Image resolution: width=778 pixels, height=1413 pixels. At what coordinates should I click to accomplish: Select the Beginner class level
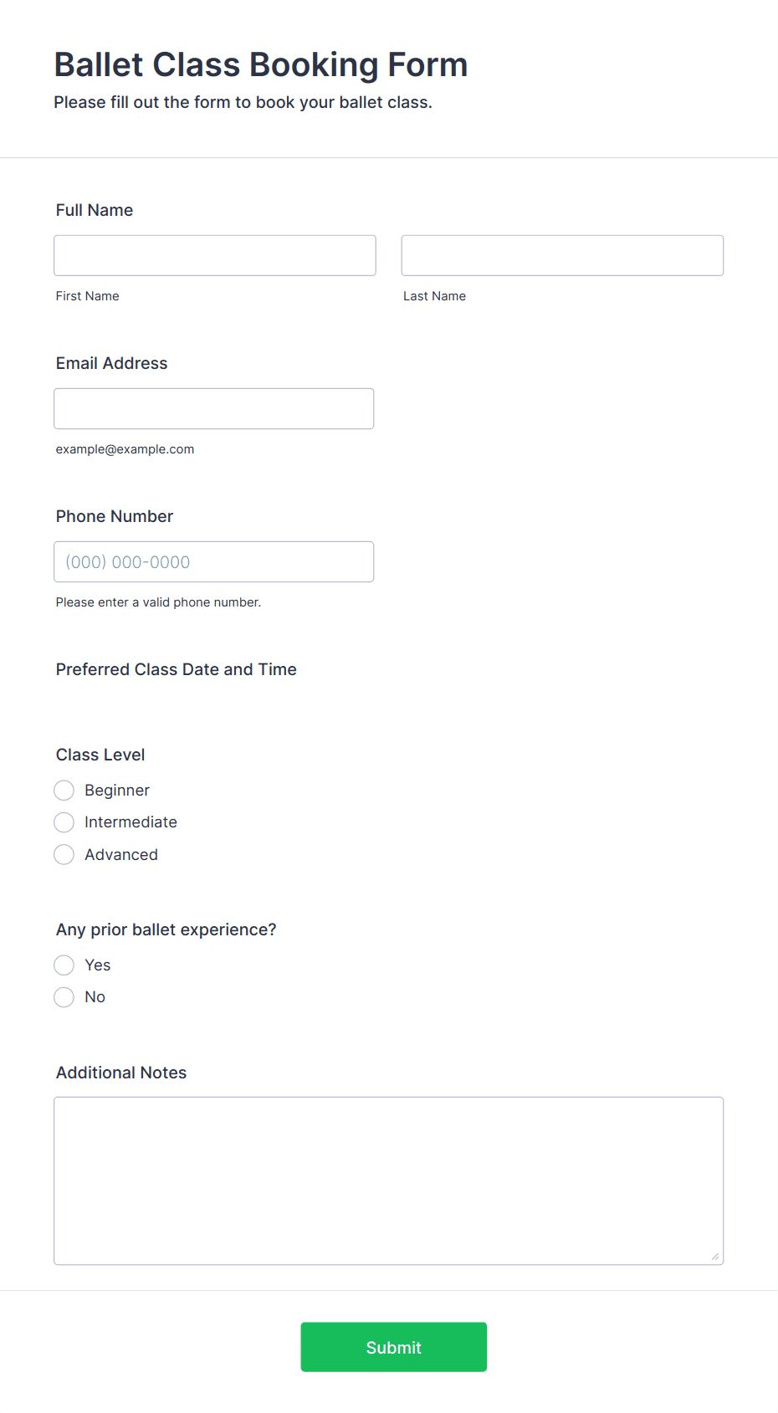pos(64,791)
